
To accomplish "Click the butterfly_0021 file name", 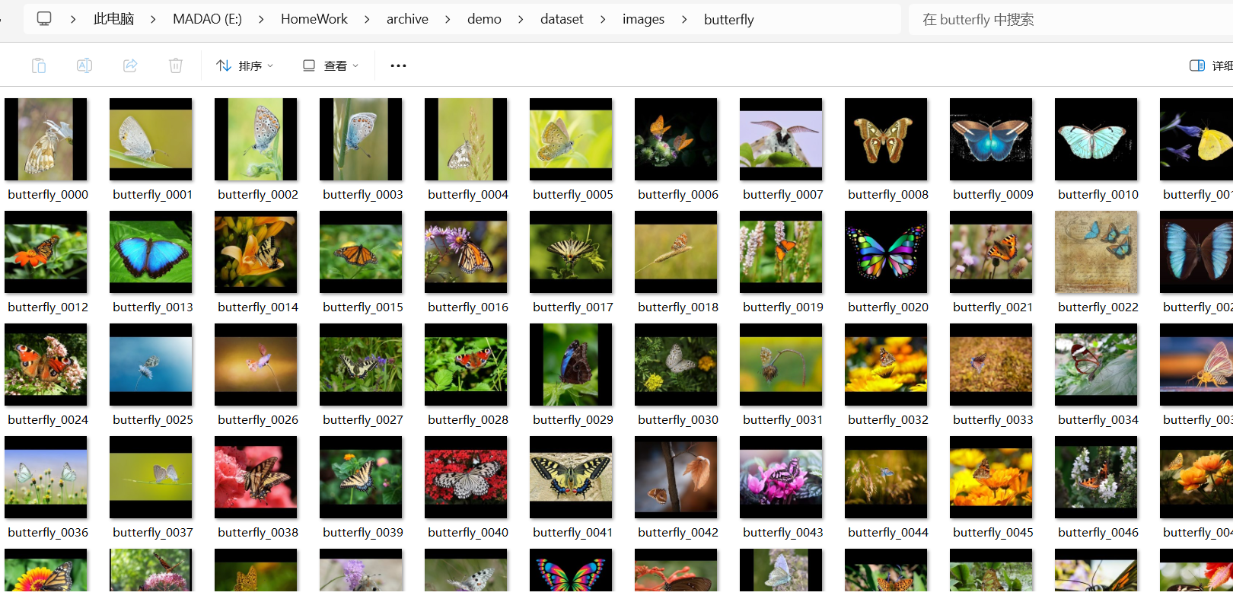I will [x=993, y=307].
